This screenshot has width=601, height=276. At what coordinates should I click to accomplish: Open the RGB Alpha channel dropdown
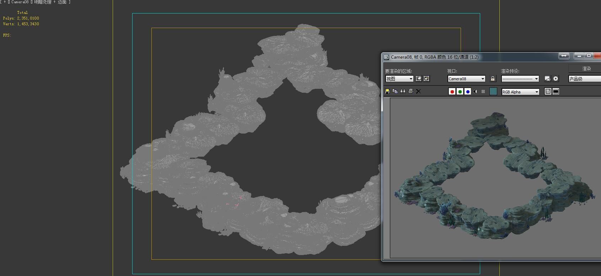pyautogui.click(x=520, y=92)
